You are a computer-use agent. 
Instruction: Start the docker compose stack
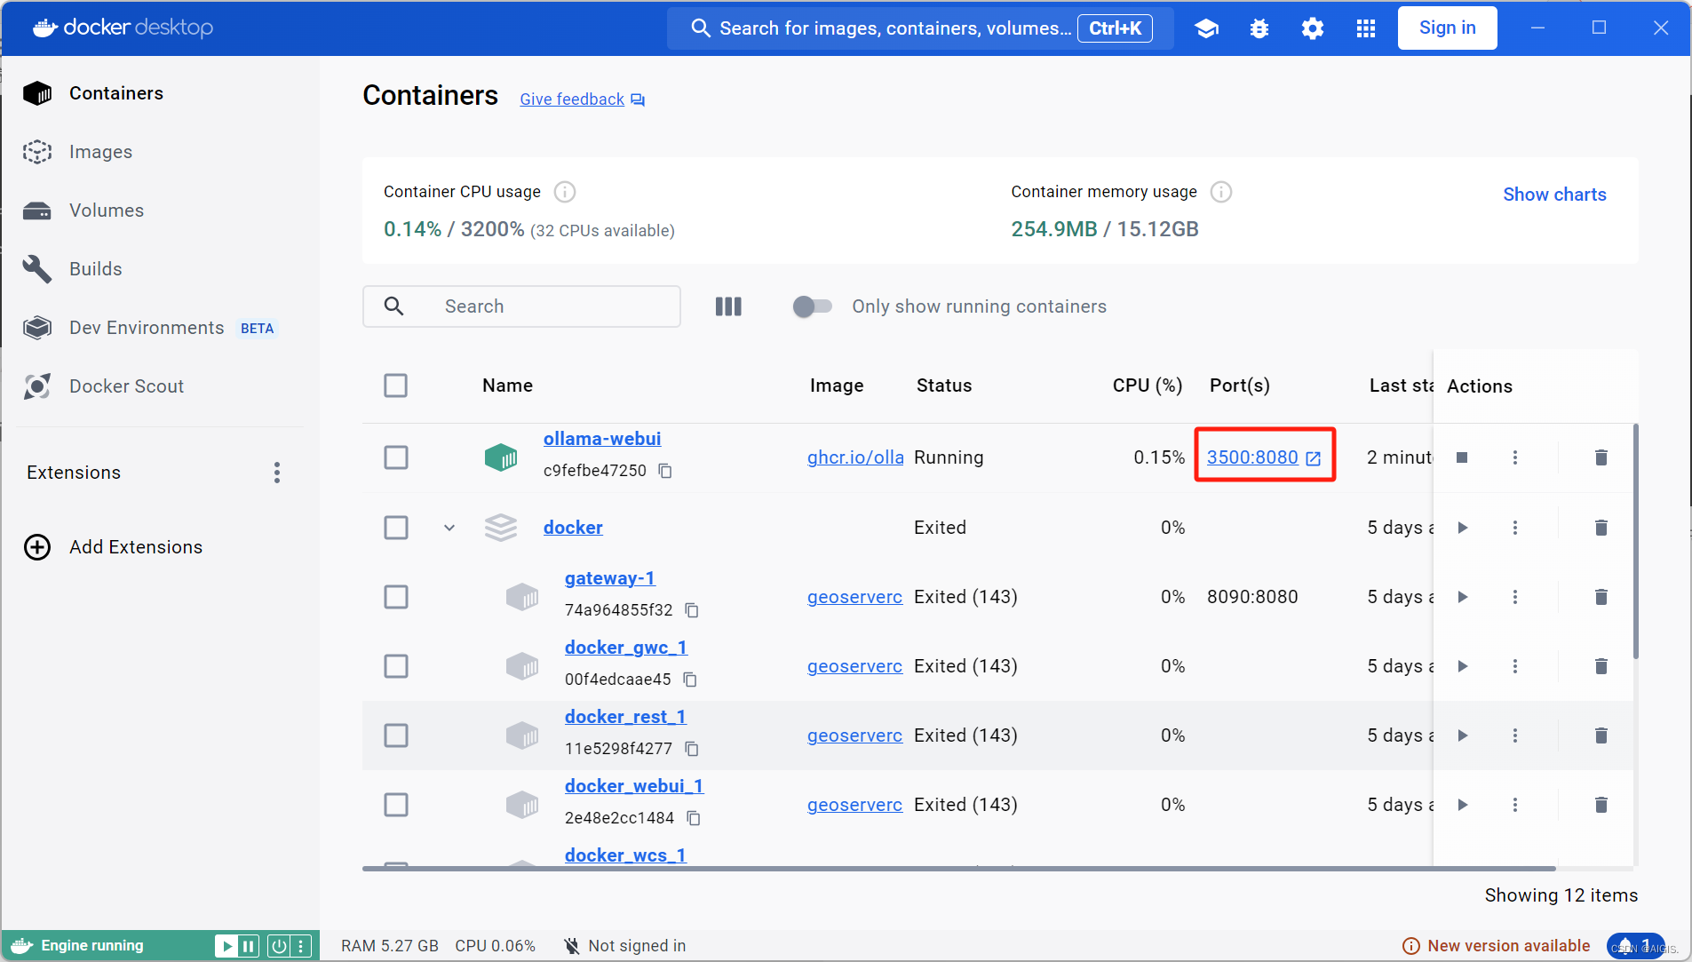click(1462, 528)
